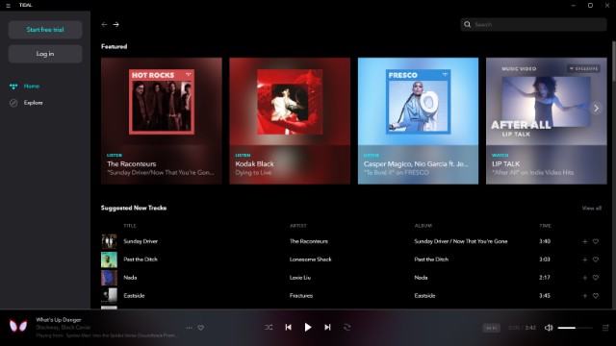The image size is (616, 346).
Task: Click the search magnifier icon
Action: [x=467, y=24]
